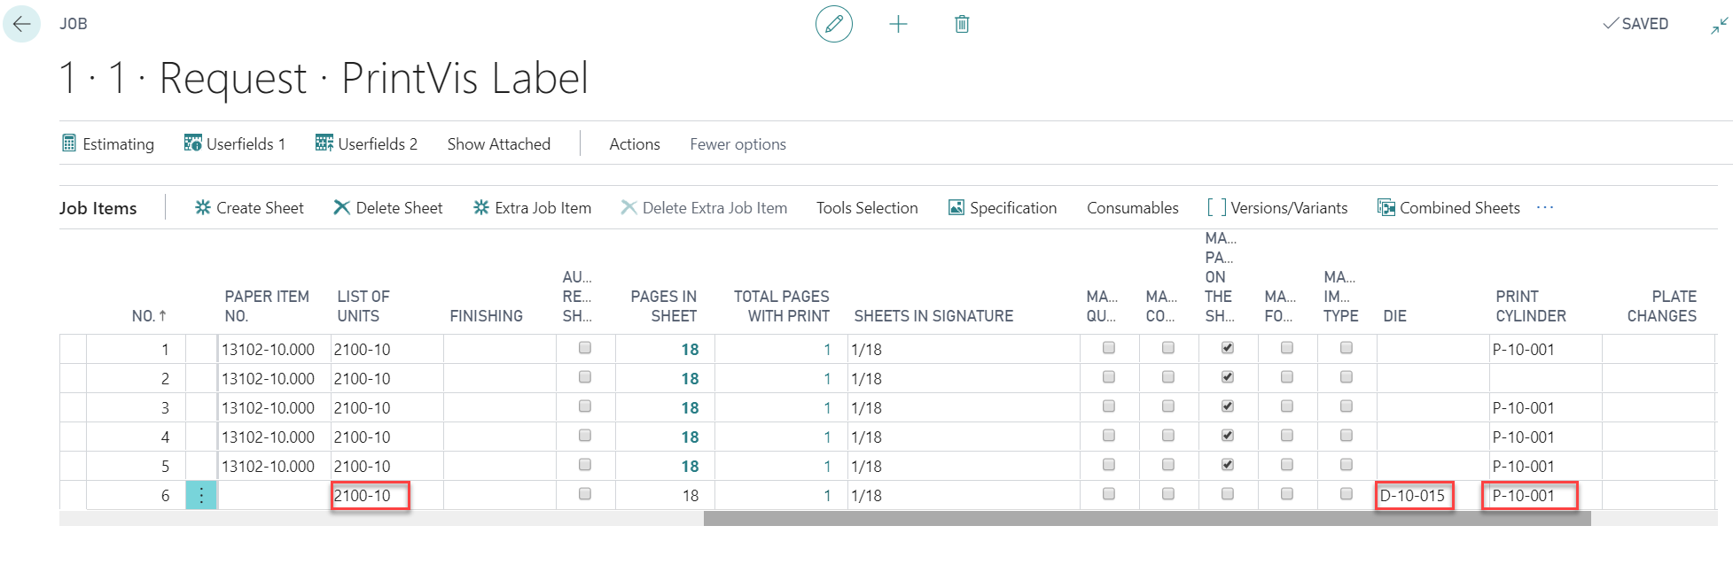
Task: Click the Delete Extra Job Item X icon
Action: [628, 207]
